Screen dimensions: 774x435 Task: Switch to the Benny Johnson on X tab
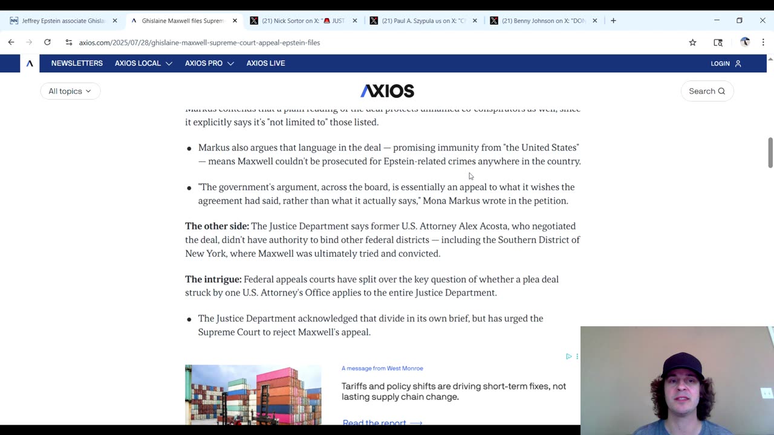pos(543,21)
